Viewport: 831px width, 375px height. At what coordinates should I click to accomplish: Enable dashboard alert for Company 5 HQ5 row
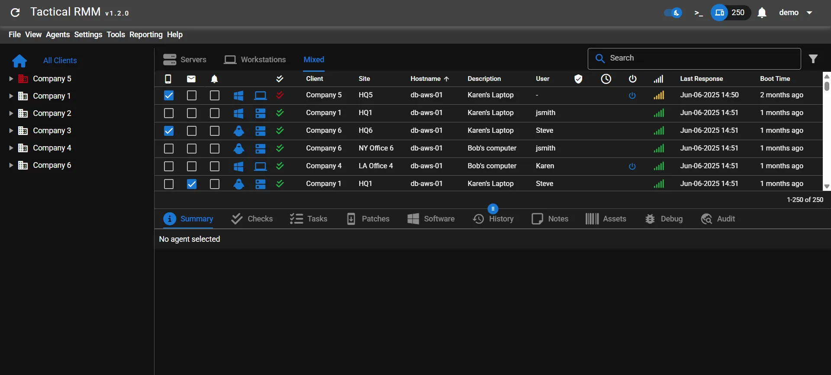(215, 95)
